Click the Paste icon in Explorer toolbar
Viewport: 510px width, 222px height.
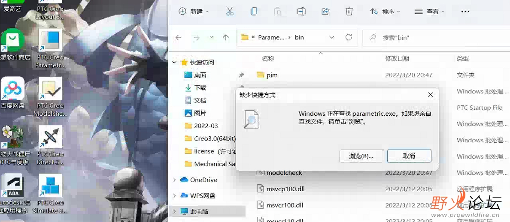[277, 12]
